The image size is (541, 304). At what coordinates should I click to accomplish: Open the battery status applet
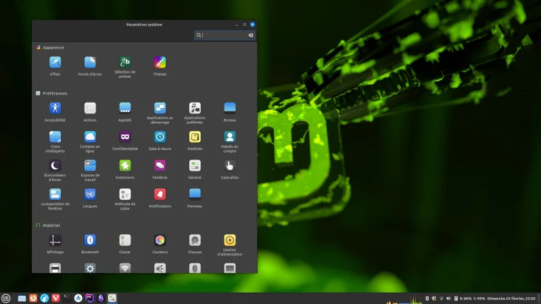click(x=469, y=299)
